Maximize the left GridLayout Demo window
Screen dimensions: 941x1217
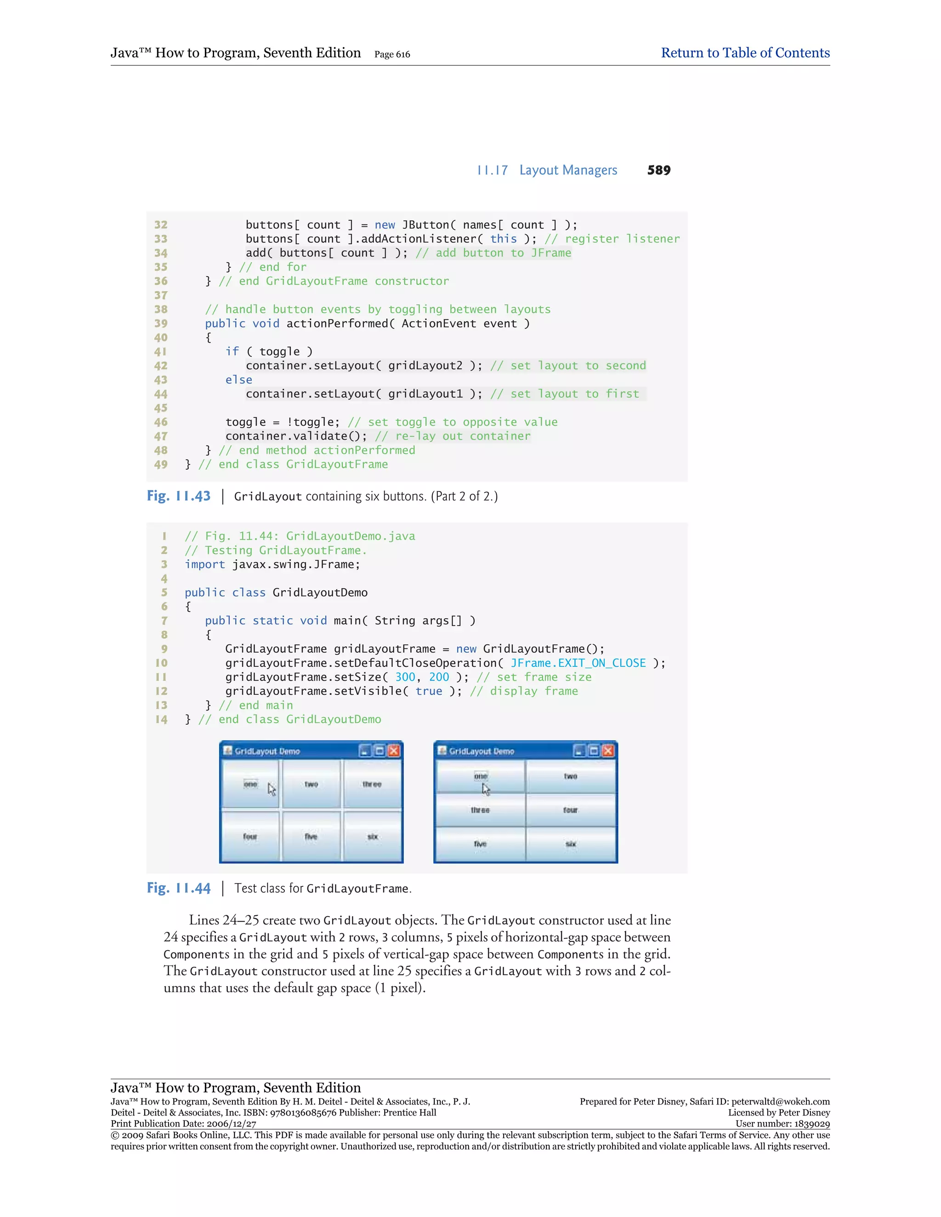(379, 751)
